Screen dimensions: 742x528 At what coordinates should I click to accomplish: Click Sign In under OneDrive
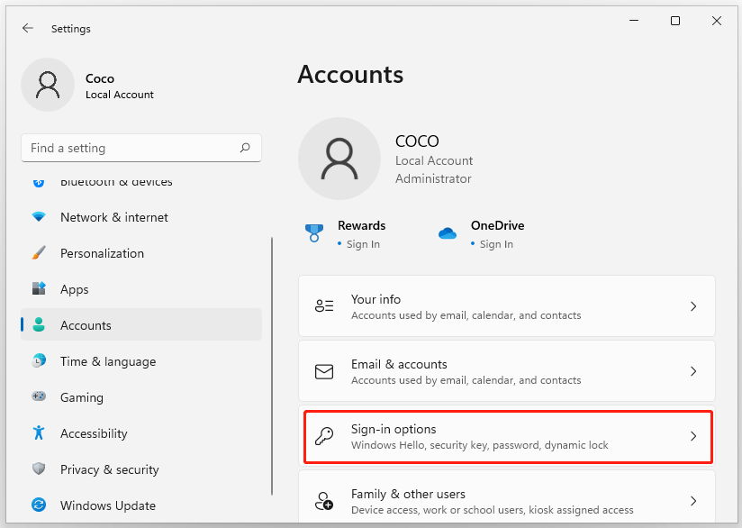point(496,244)
